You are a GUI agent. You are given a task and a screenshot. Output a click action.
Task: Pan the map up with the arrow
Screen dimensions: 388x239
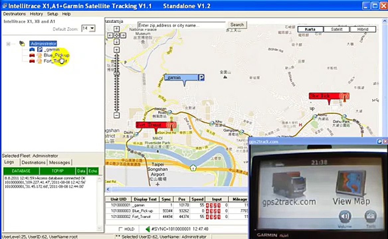[117, 29]
